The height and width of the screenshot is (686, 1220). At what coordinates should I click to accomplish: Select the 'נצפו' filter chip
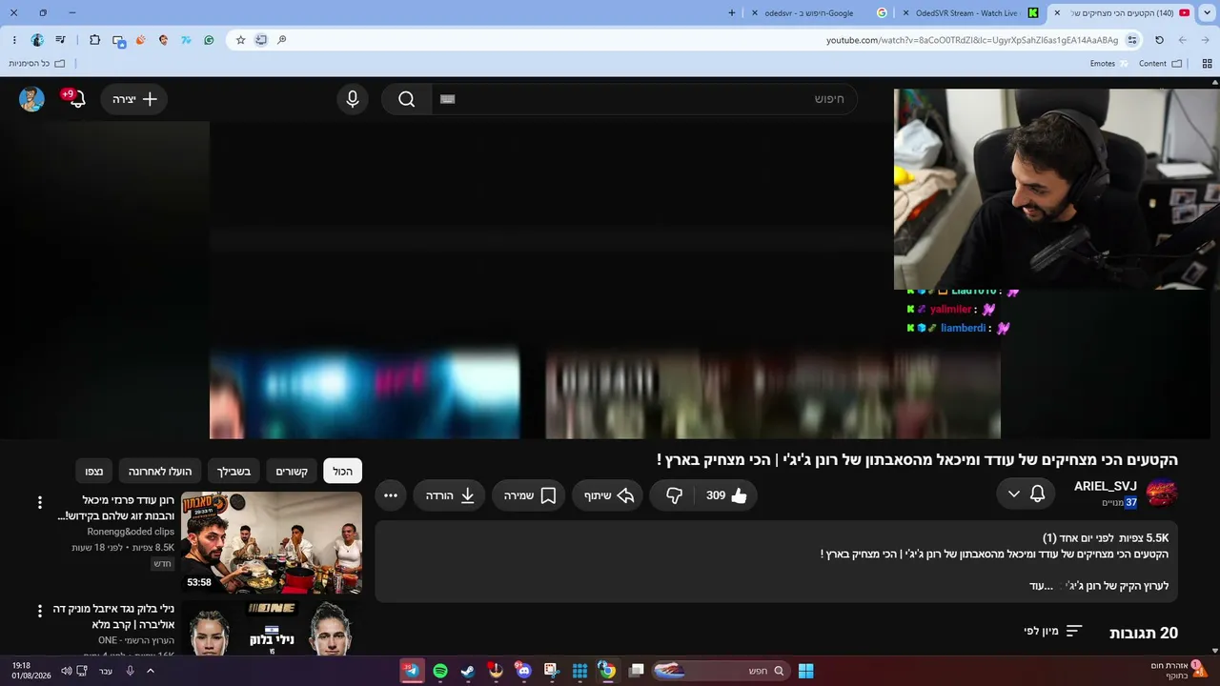pos(94,472)
